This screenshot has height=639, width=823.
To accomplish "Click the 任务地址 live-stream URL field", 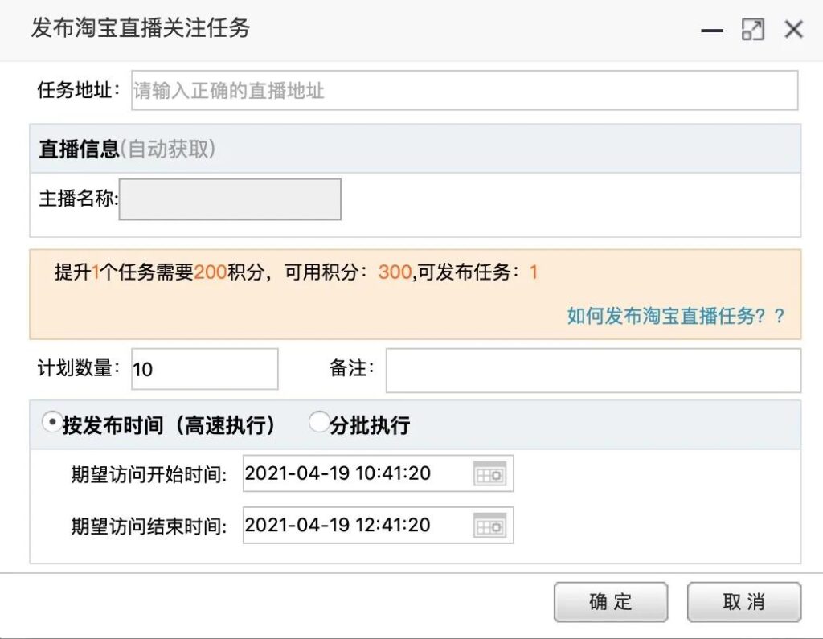I will 465,90.
